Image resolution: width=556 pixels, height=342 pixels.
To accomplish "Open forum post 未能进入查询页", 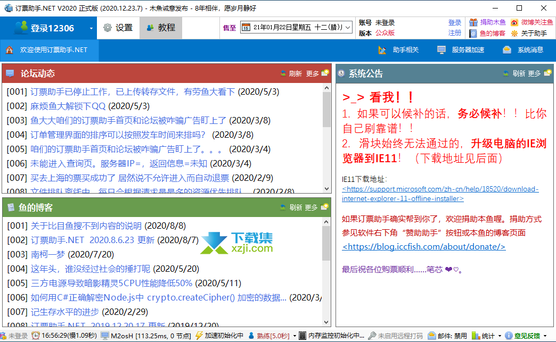I will click(x=119, y=164).
